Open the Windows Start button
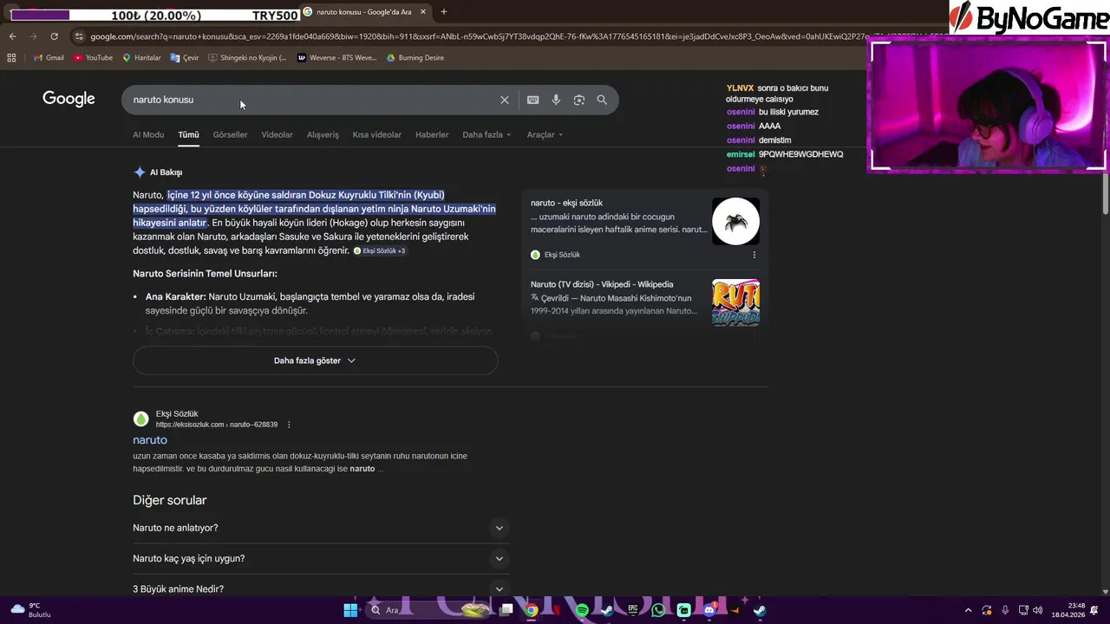1110x624 pixels. tap(350, 610)
